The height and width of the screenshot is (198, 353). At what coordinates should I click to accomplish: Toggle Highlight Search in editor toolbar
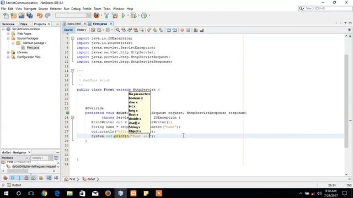(x=136, y=30)
